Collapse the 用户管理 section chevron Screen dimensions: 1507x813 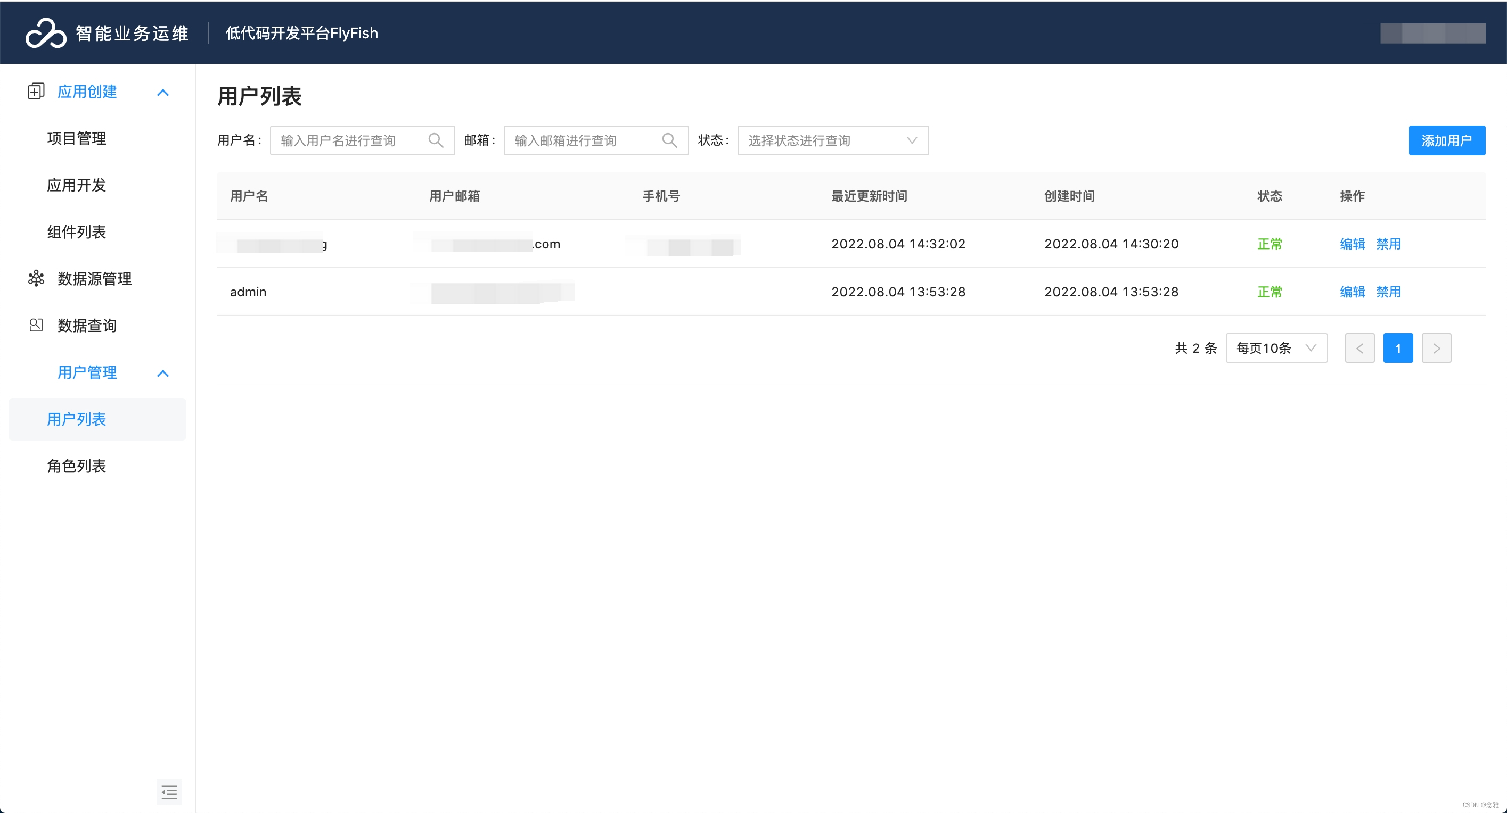(162, 373)
